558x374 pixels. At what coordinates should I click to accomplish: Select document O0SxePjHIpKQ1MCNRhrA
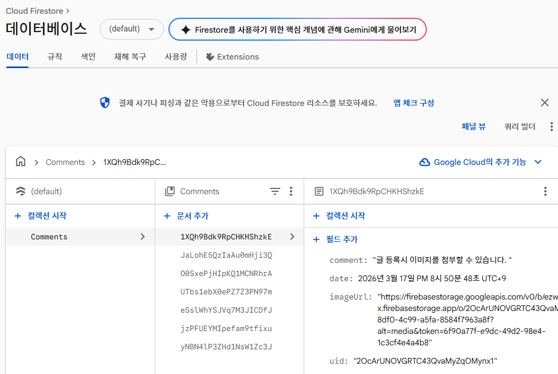point(226,273)
